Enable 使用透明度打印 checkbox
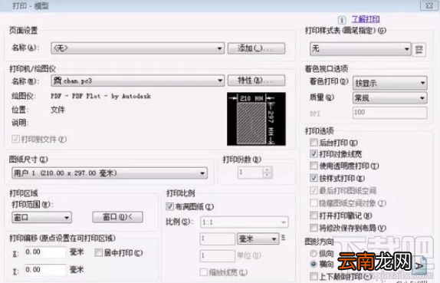Viewport: 440px width, 283px height. pos(314,166)
